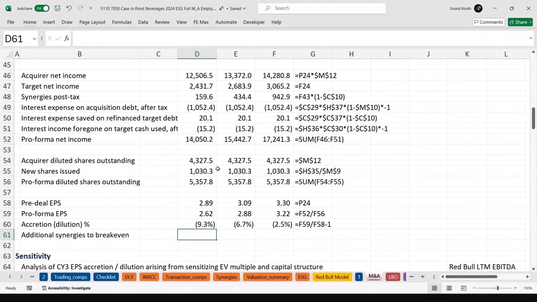Select row 52 header
The image size is (537, 302).
(x=7, y=139)
